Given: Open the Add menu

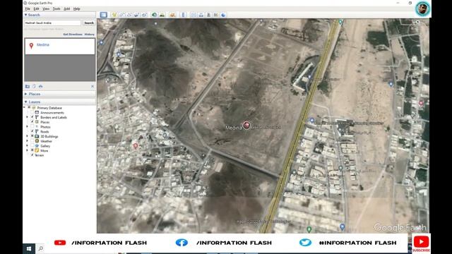Looking at the screenshot, I should click(x=67, y=9).
